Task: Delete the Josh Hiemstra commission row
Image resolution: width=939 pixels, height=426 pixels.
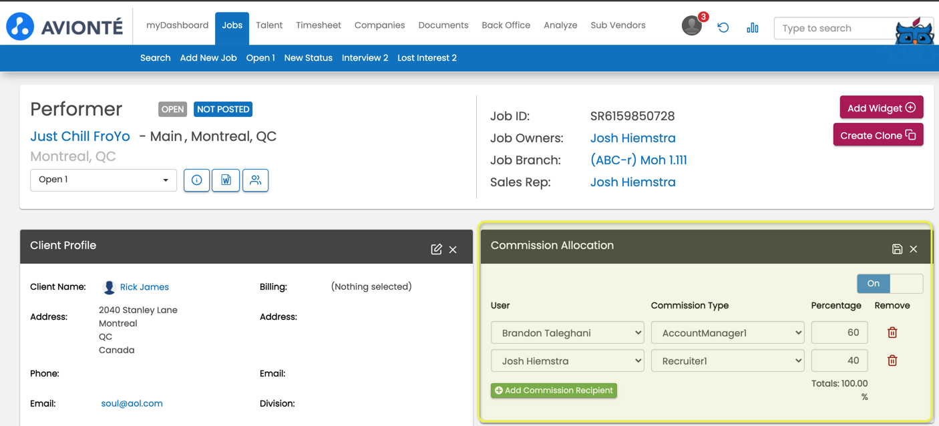Action: click(x=892, y=361)
